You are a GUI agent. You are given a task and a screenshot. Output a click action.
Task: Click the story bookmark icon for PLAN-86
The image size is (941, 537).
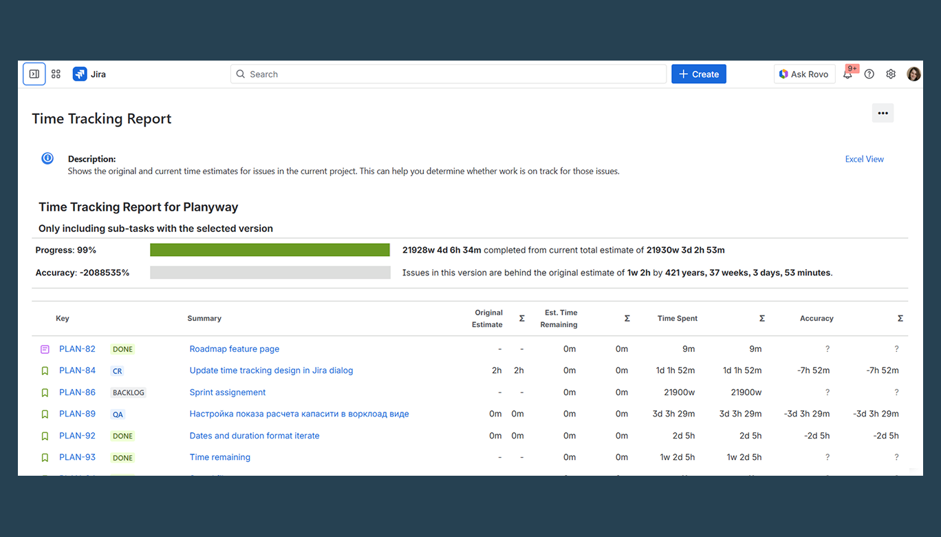pos(45,393)
